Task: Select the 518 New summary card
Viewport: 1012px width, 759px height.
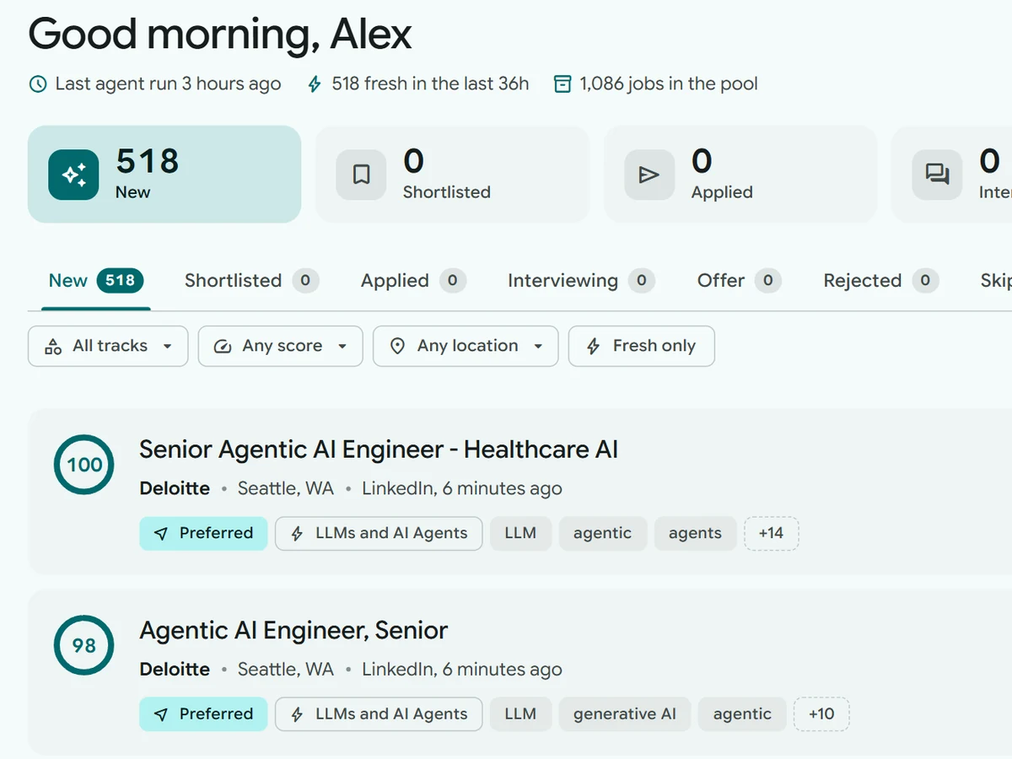Action: pyautogui.click(x=164, y=175)
